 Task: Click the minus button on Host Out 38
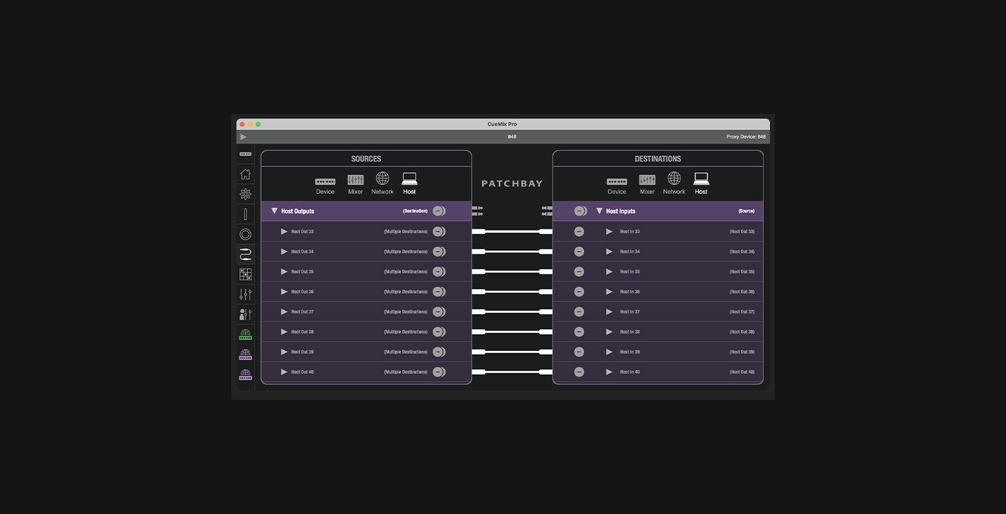[x=439, y=331]
